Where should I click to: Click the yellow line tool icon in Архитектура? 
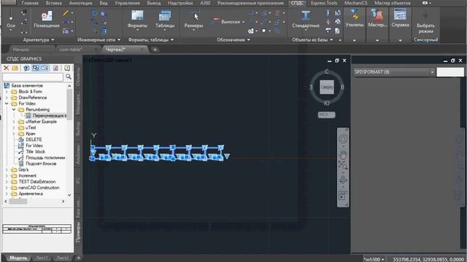66,13
